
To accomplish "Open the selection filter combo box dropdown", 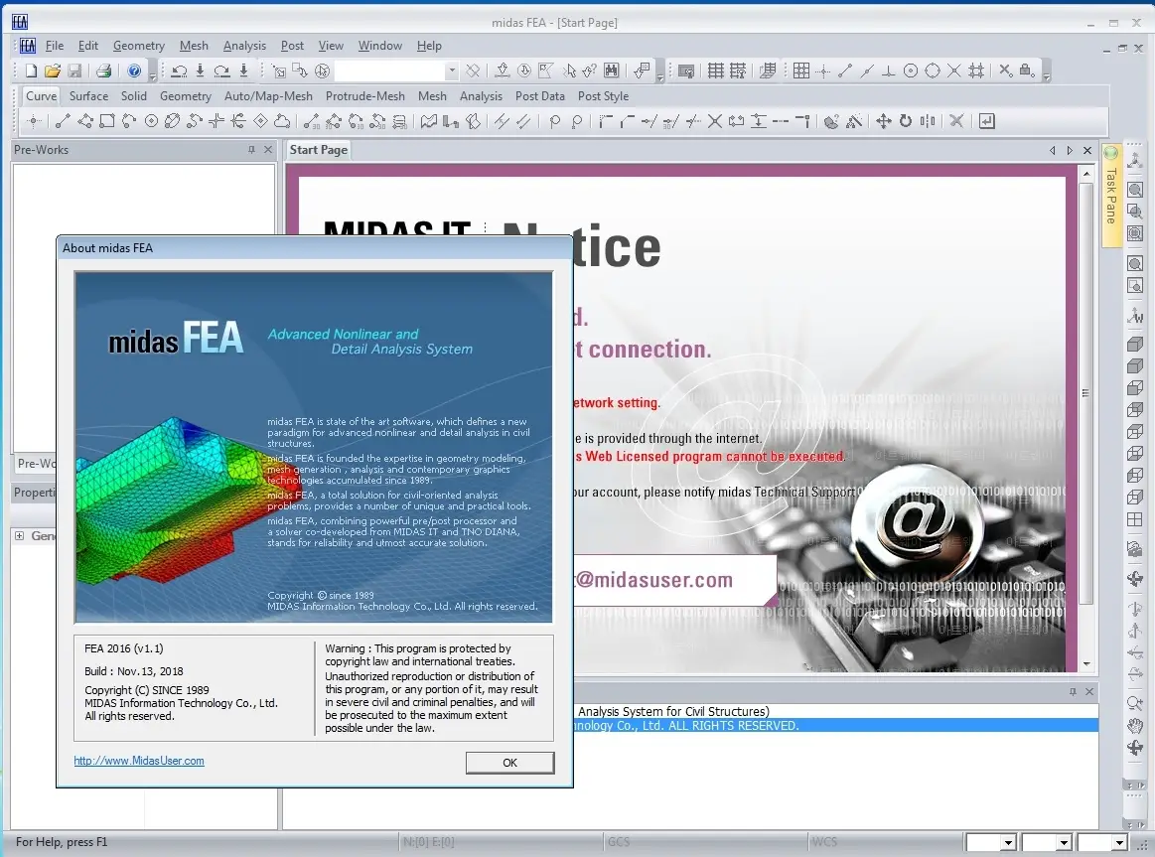I will (452, 71).
